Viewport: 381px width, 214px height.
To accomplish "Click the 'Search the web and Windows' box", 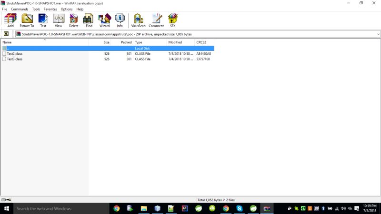I will click(61, 209).
